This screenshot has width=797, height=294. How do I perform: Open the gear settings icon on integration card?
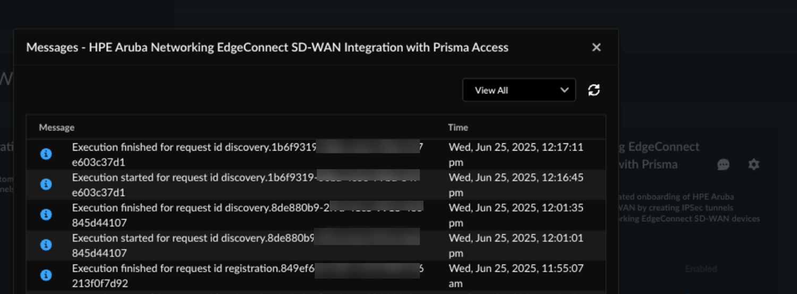pos(753,165)
